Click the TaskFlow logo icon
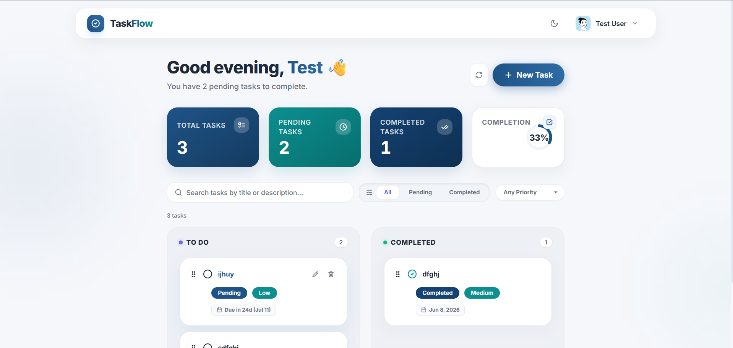The height and width of the screenshot is (348, 733). (96, 23)
